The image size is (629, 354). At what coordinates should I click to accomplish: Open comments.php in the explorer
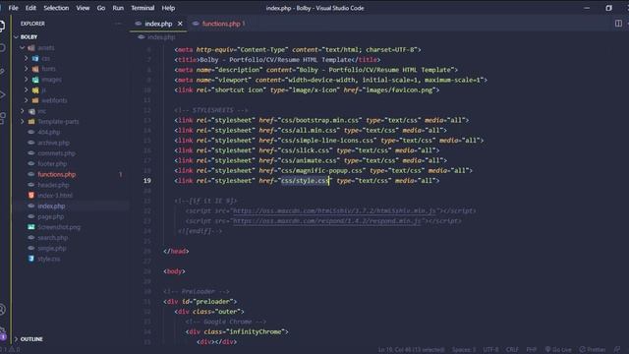click(56, 153)
